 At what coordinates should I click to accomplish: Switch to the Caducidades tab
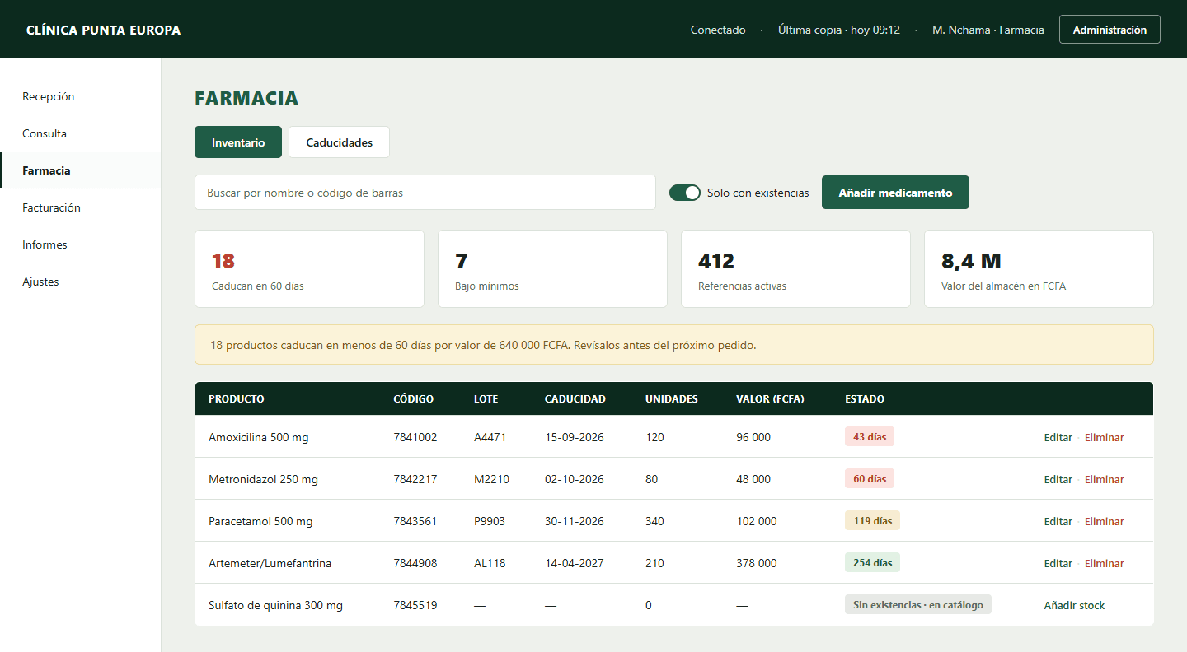pyautogui.click(x=339, y=142)
